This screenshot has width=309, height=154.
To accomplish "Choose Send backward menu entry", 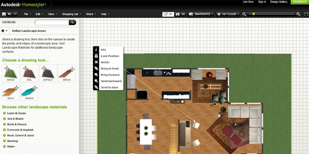I will coord(111,81).
